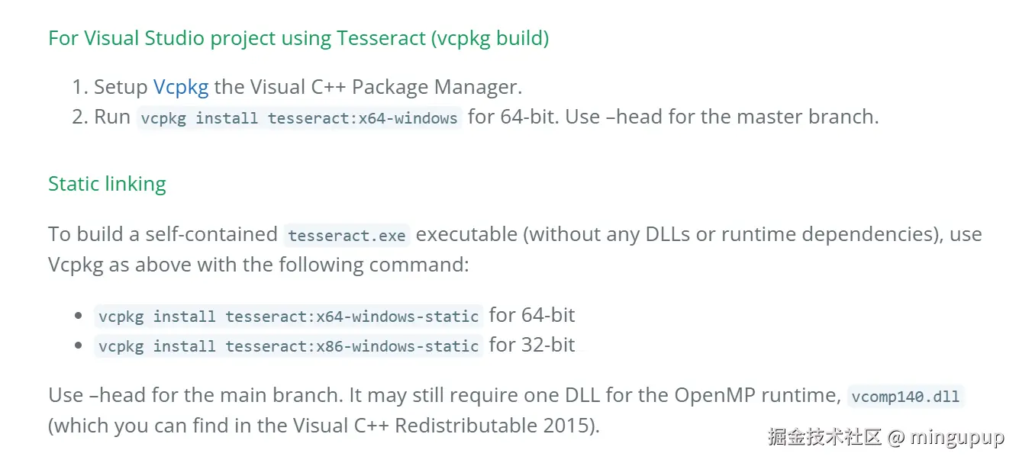Click the x64-windows-static install command
This screenshot has width=1019, height=463.
tap(289, 316)
